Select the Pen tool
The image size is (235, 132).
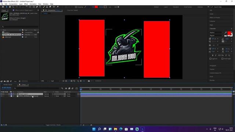click(37, 7)
